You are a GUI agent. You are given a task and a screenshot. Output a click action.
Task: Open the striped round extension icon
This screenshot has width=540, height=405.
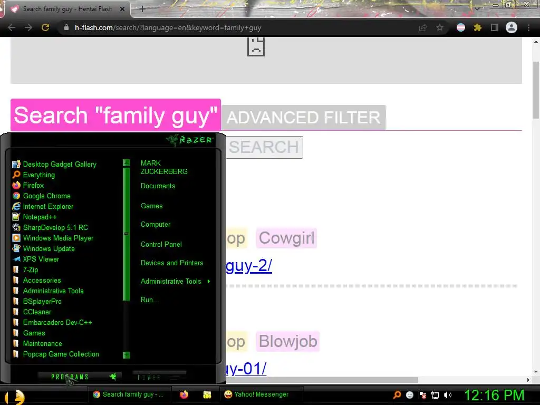click(x=461, y=27)
